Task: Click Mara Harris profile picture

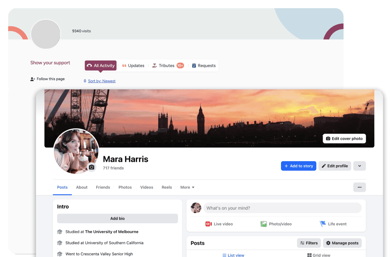Action: pos(76,151)
